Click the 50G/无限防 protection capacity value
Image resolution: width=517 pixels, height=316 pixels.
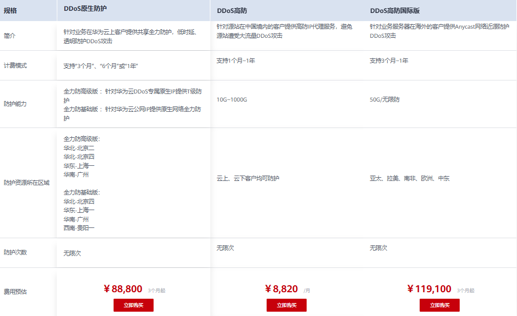coord(385,99)
